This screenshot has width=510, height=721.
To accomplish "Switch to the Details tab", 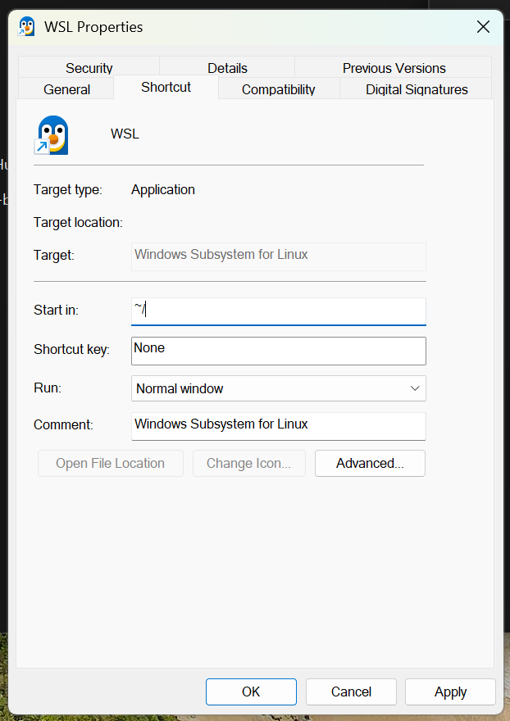I will click(227, 68).
